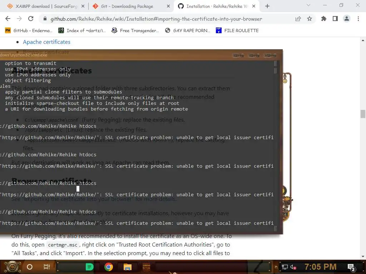This screenshot has width=366, height=274.
Task: Click the 7:05 PM clock
Action: coord(321,267)
